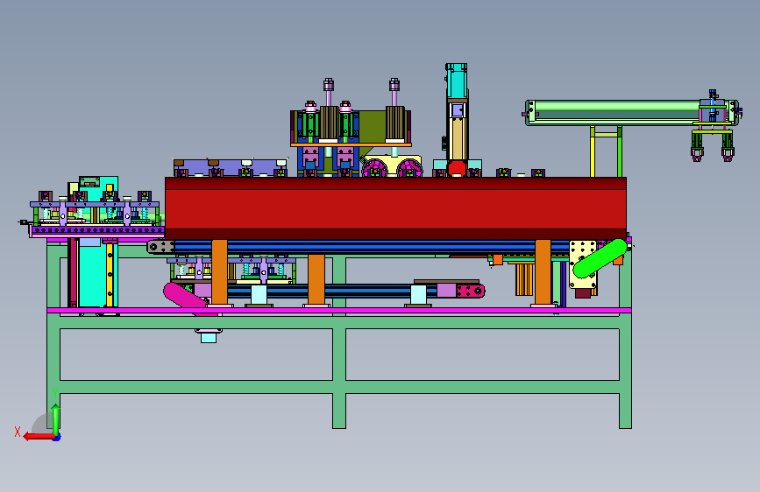Screen dimensions: 760x492
Task: Click the blue Z axis dot of triad
Action: click(57, 439)
